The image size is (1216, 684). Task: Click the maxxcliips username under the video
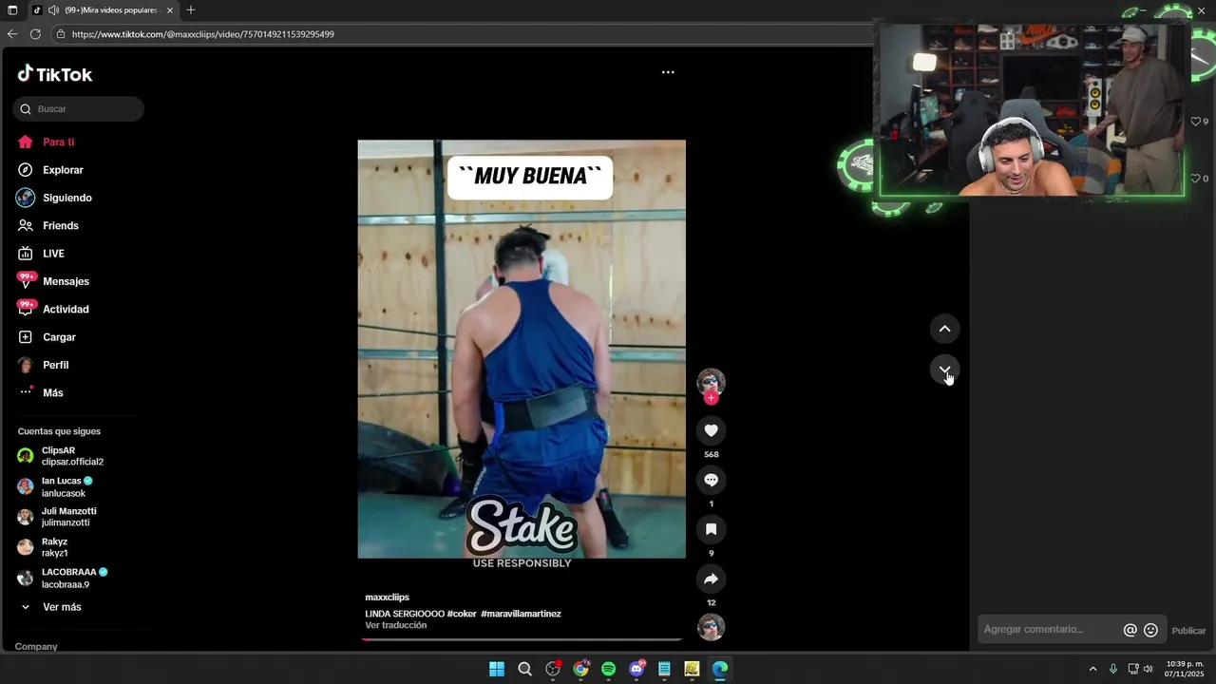(388, 598)
